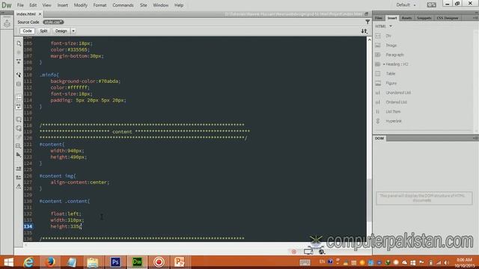Image resolution: width=479 pixels, height=269 pixels.
Task: Click the sync settings icon in title bar
Action: (431, 5)
